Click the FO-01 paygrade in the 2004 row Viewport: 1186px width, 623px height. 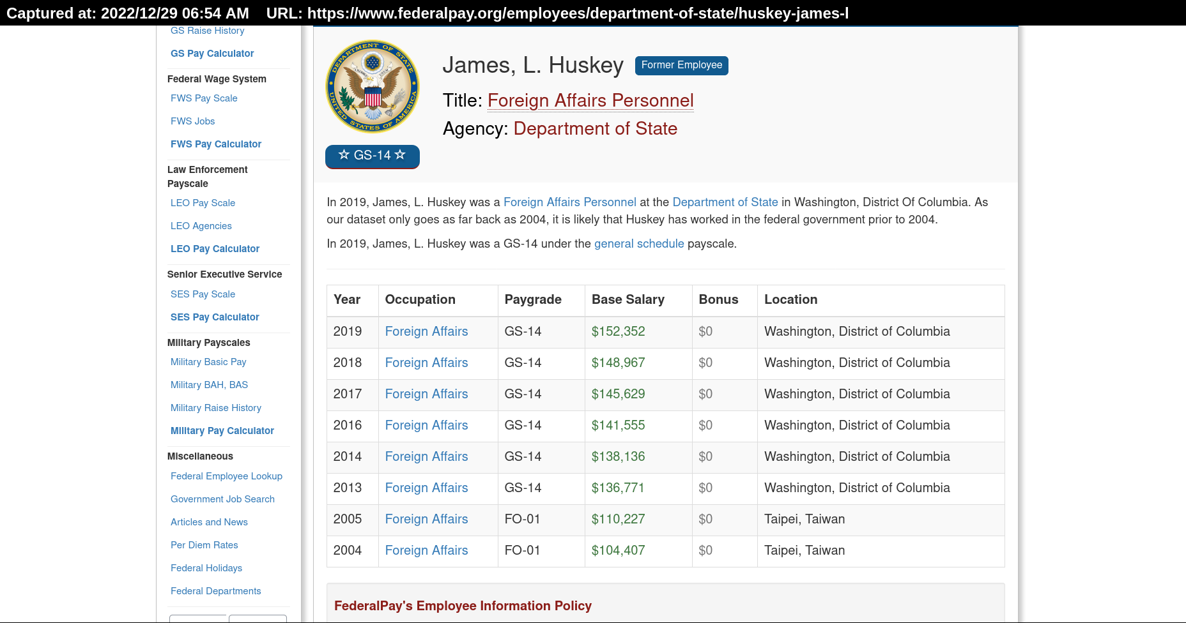coord(522,551)
